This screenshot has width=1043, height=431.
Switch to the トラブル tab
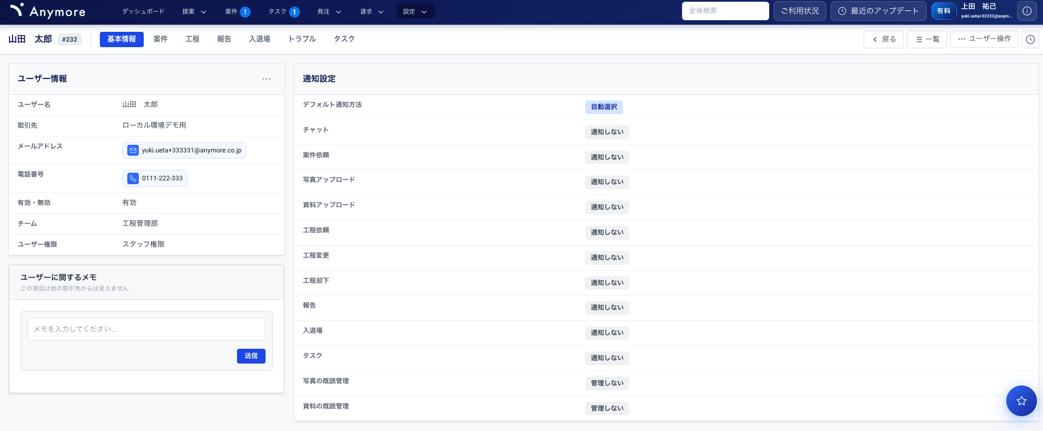(302, 39)
